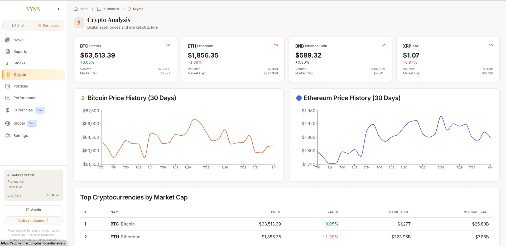Click the $7.86B volume table cell
Viewport: 506px width, 246px height.
[482, 237]
